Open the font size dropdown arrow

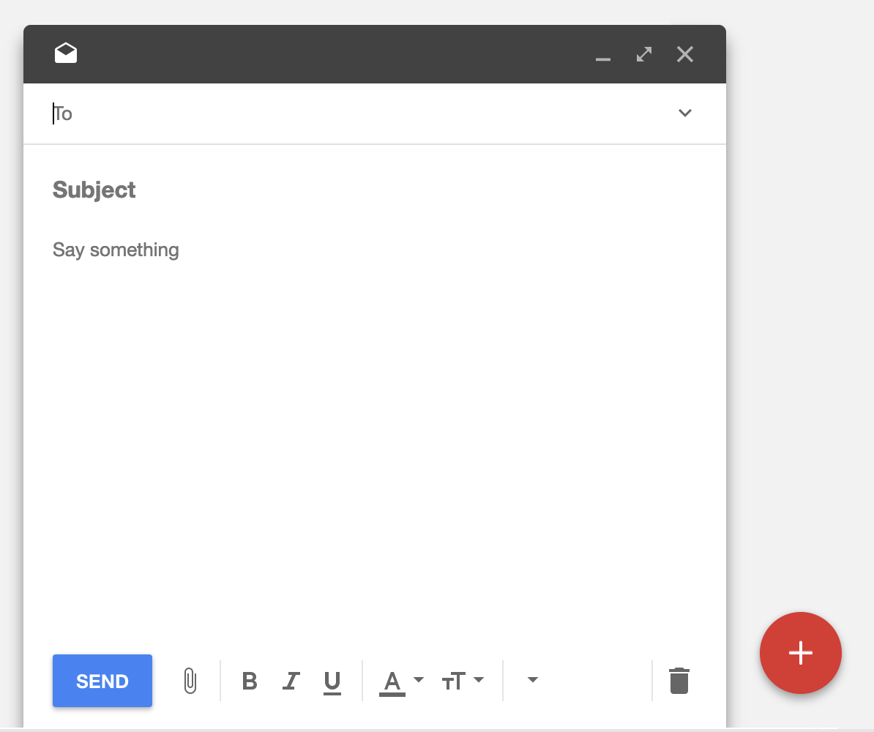tap(479, 681)
